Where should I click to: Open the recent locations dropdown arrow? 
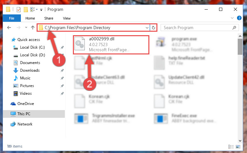coord(26,28)
